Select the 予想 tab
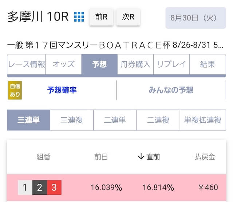 coord(99,64)
